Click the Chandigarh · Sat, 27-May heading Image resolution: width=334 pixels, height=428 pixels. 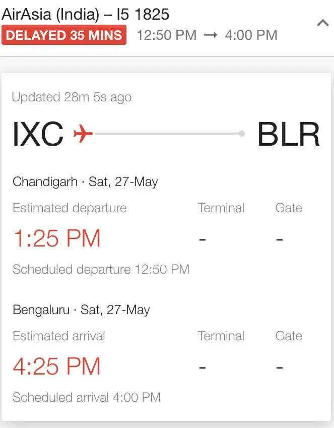pyautogui.click(x=85, y=182)
